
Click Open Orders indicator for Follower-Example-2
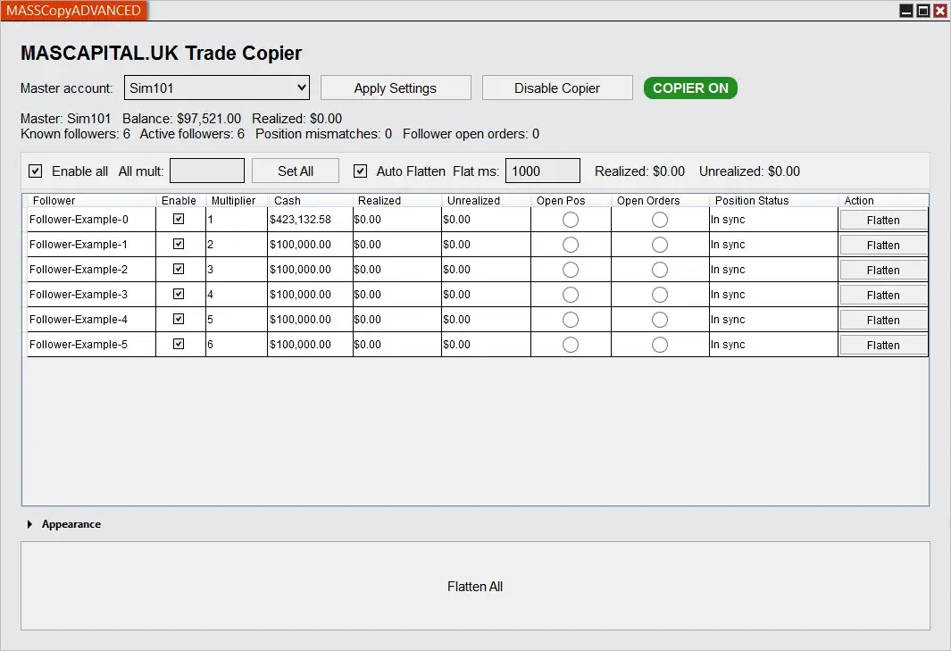[660, 270]
